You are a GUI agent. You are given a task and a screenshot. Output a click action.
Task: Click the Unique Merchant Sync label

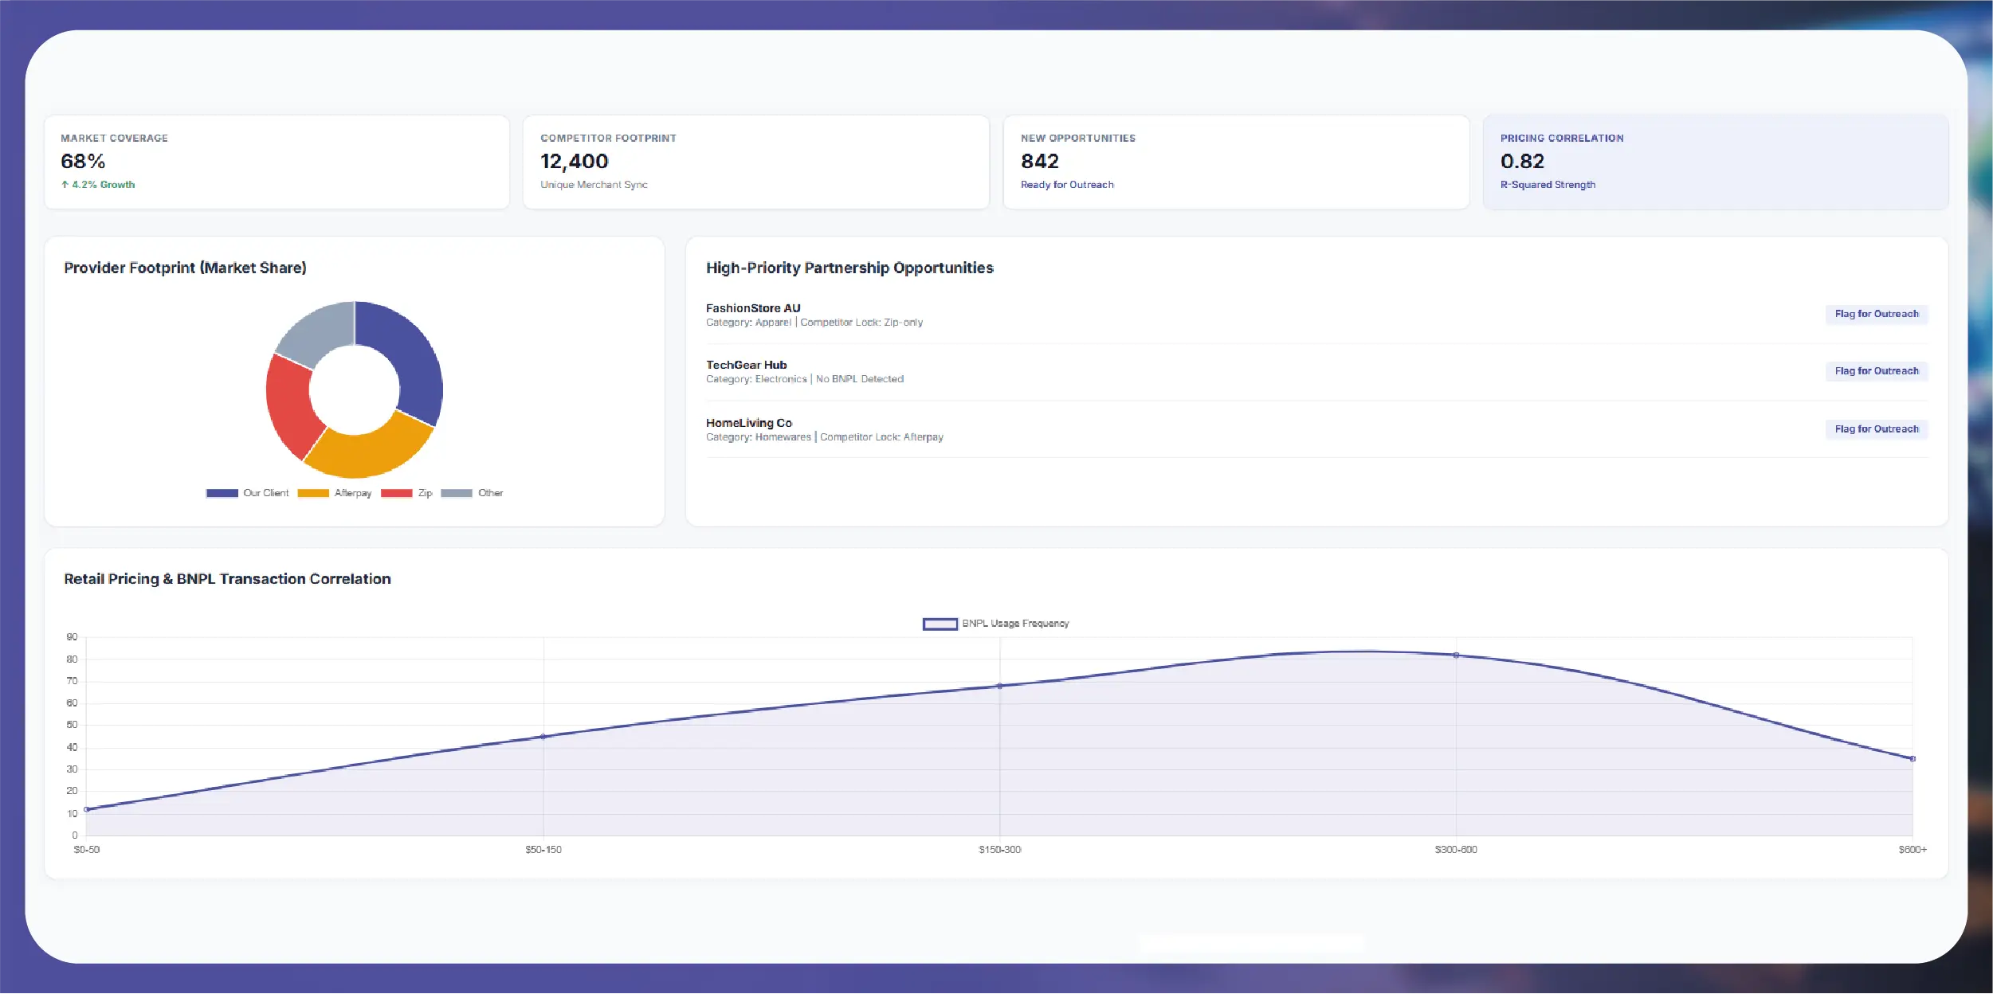594,185
